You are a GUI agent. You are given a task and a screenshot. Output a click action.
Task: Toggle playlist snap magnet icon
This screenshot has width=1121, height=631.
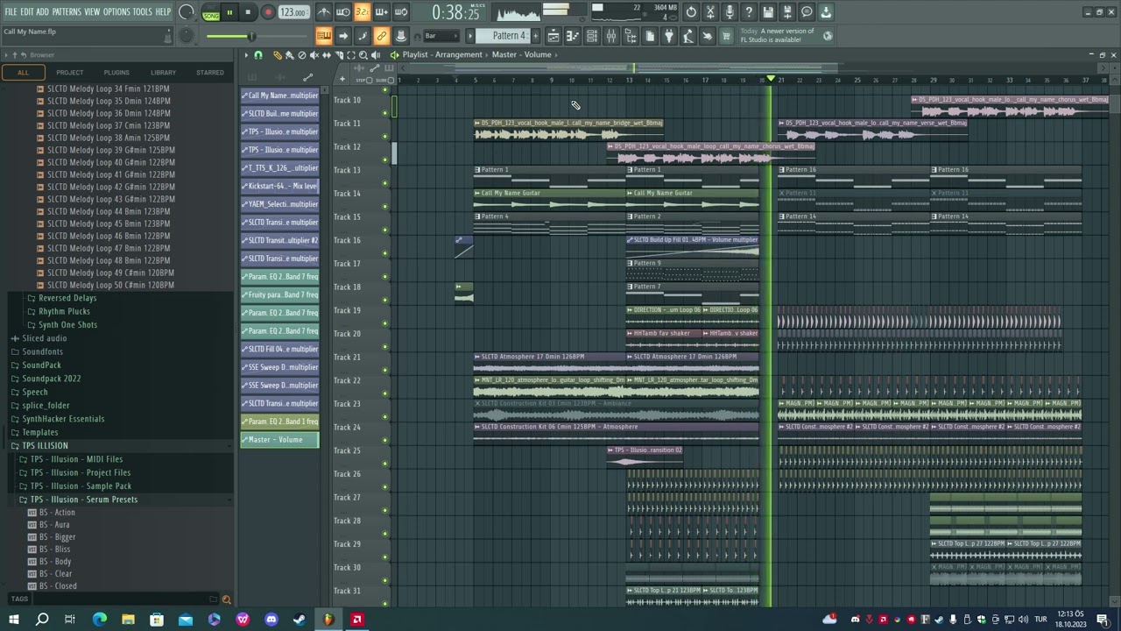pos(258,55)
